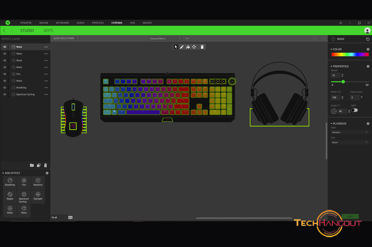The width and height of the screenshot is (372, 247).
Task: Collapse the COLOR section
Action: coord(331,49)
